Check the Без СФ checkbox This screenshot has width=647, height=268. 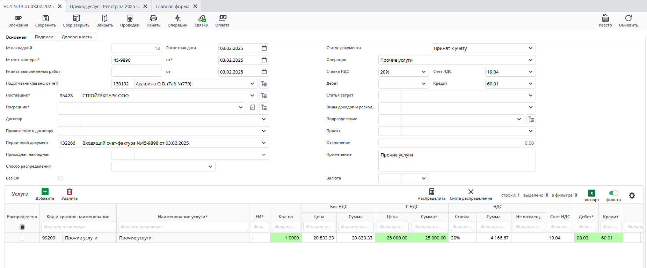pos(60,178)
